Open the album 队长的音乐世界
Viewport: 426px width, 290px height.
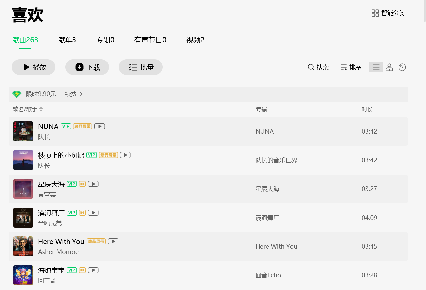tap(276, 160)
